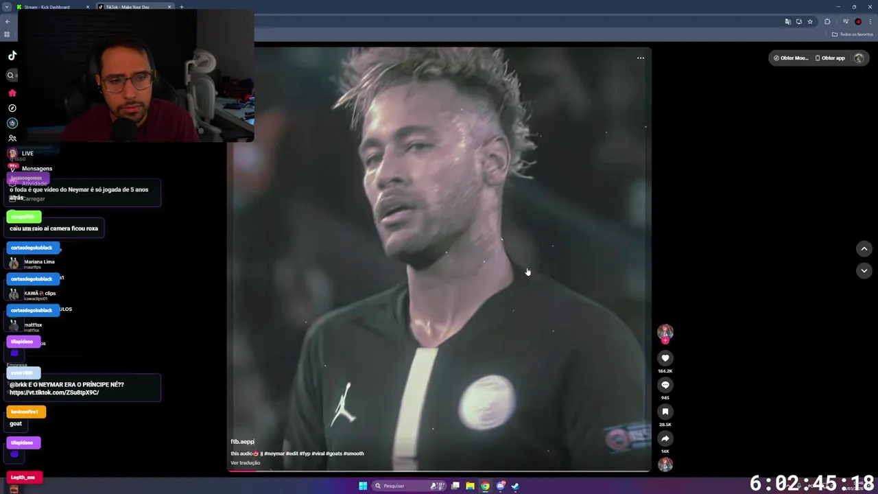Click the tiktok link in chat message
Viewport: 878px width, 494px height.
click(54, 392)
